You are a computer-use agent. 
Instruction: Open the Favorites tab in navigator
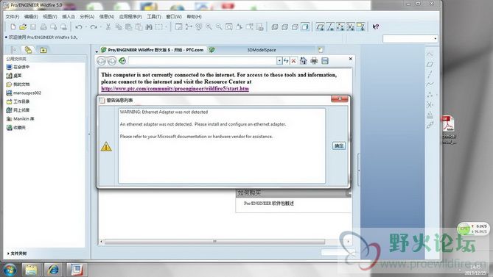pos(43,50)
